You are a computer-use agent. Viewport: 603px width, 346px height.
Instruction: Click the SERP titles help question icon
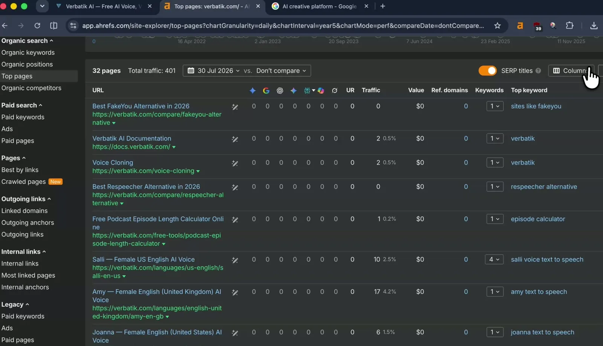[538, 71]
